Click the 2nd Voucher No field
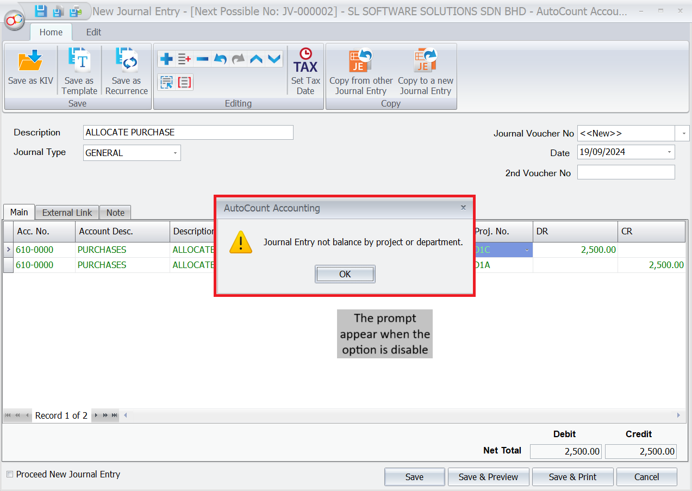The image size is (692, 491). 626,172
